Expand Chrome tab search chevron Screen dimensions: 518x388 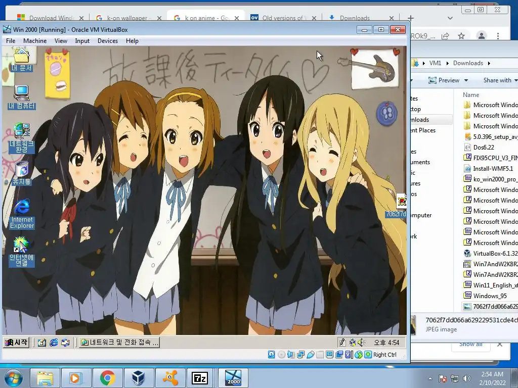pyautogui.click(x=450, y=18)
